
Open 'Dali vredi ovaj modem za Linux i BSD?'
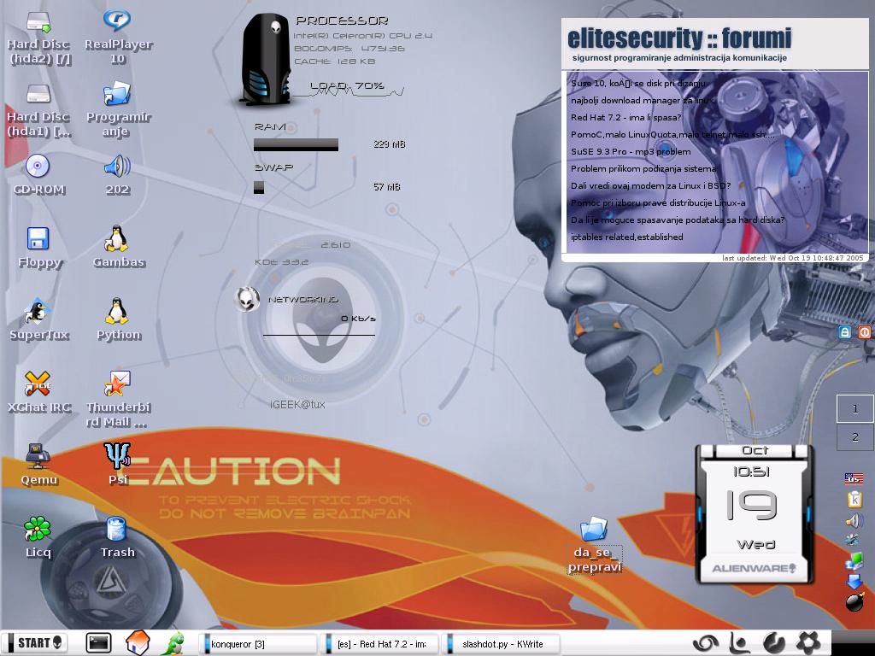coord(650,185)
